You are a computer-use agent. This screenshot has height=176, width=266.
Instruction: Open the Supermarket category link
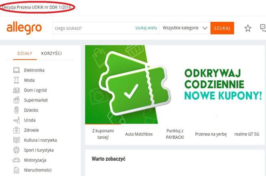[x=36, y=100]
